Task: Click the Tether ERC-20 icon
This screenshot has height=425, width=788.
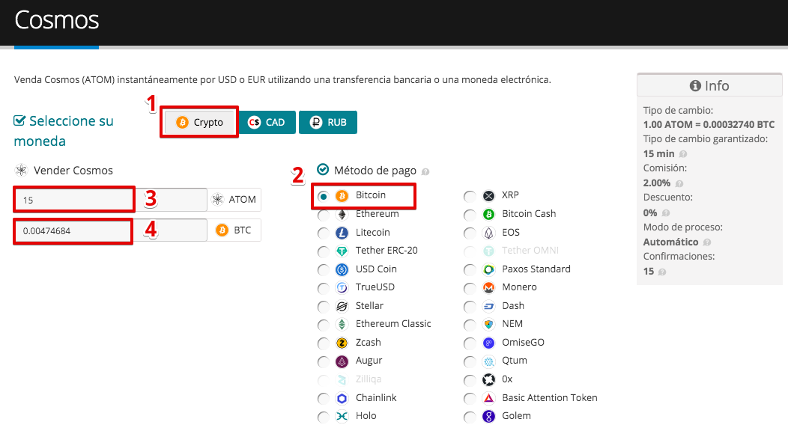Action: pos(342,251)
